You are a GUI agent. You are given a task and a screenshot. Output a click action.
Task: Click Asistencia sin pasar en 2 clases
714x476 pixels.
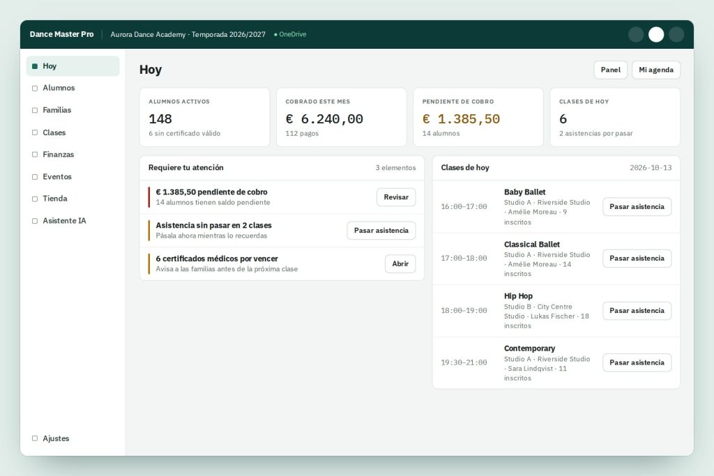tap(213, 225)
